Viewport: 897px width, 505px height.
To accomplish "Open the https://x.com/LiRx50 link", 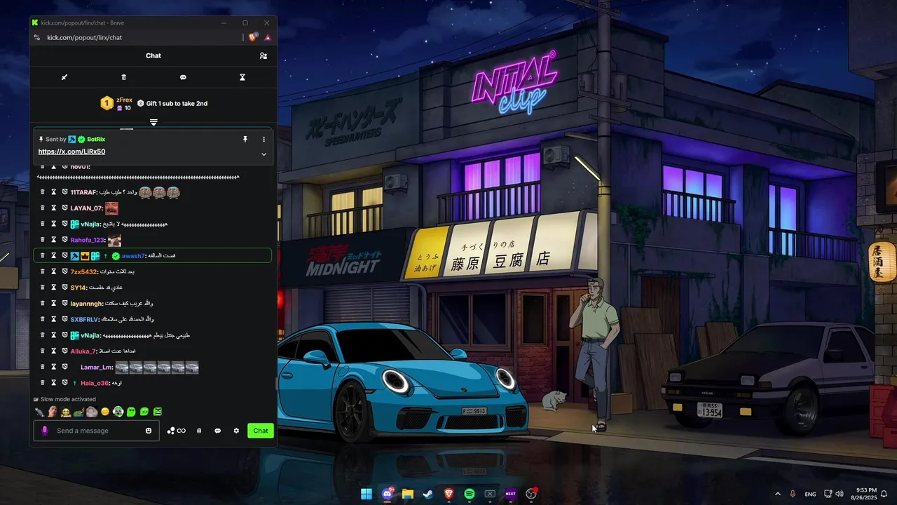I will (x=71, y=151).
